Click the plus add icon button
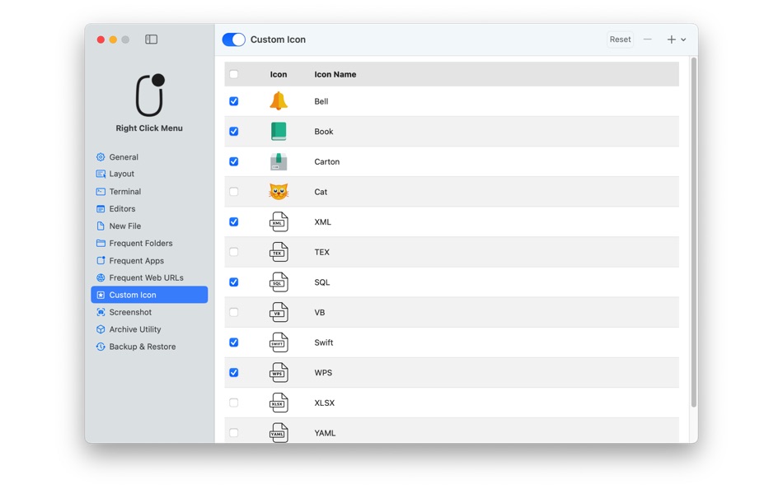Screen dimensions: 783x489 point(671,40)
